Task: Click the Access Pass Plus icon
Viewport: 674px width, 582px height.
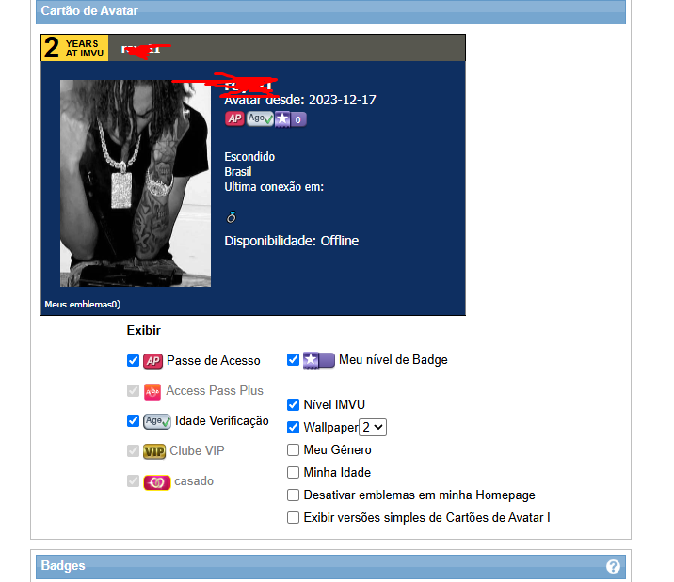Action: (x=152, y=391)
